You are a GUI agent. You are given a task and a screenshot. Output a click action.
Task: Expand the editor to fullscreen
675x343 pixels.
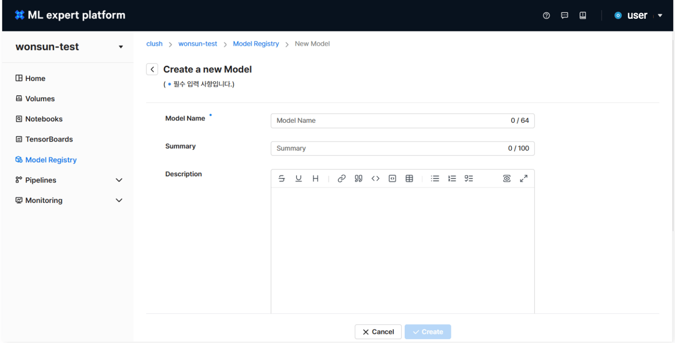pyautogui.click(x=524, y=179)
